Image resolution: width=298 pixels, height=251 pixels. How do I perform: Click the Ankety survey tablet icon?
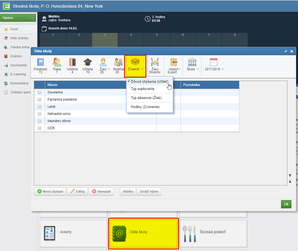click(x=50, y=233)
